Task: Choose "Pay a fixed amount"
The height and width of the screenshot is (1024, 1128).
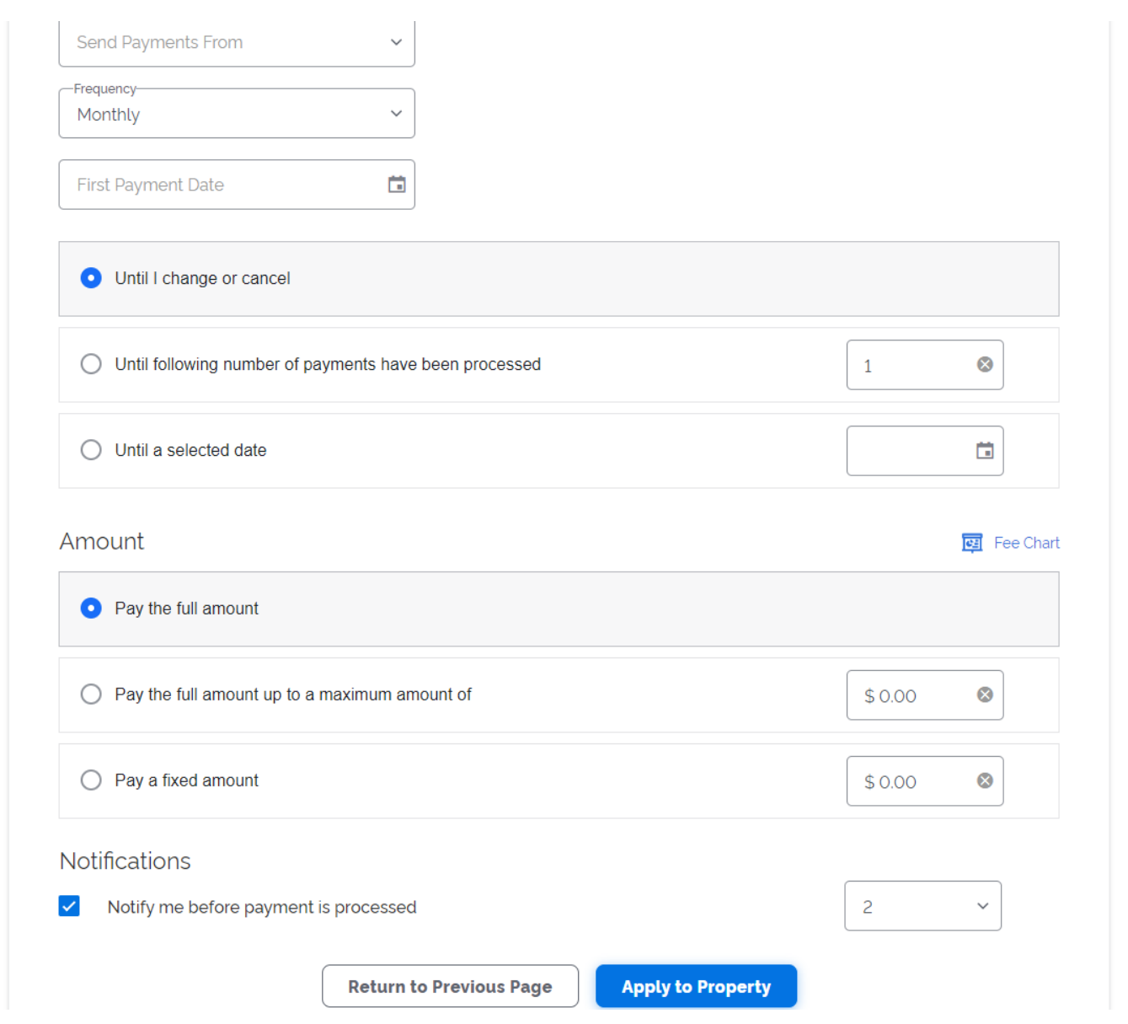Action: [91, 780]
